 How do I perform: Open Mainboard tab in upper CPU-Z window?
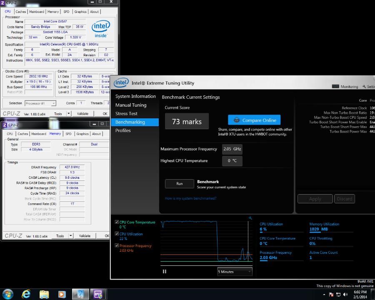37,12
